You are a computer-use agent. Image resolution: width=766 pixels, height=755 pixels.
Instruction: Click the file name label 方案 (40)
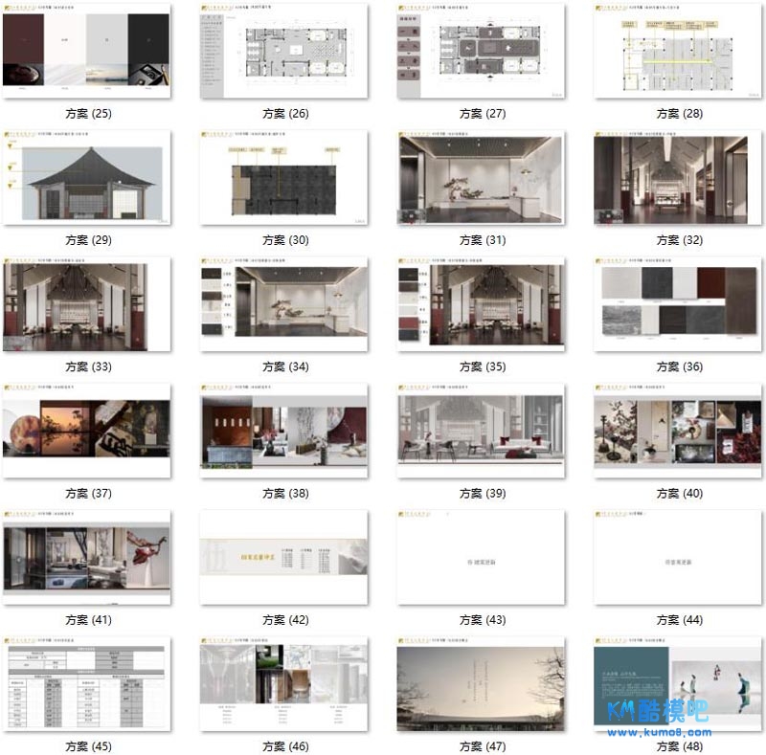pyautogui.click(x=679, y=494)
